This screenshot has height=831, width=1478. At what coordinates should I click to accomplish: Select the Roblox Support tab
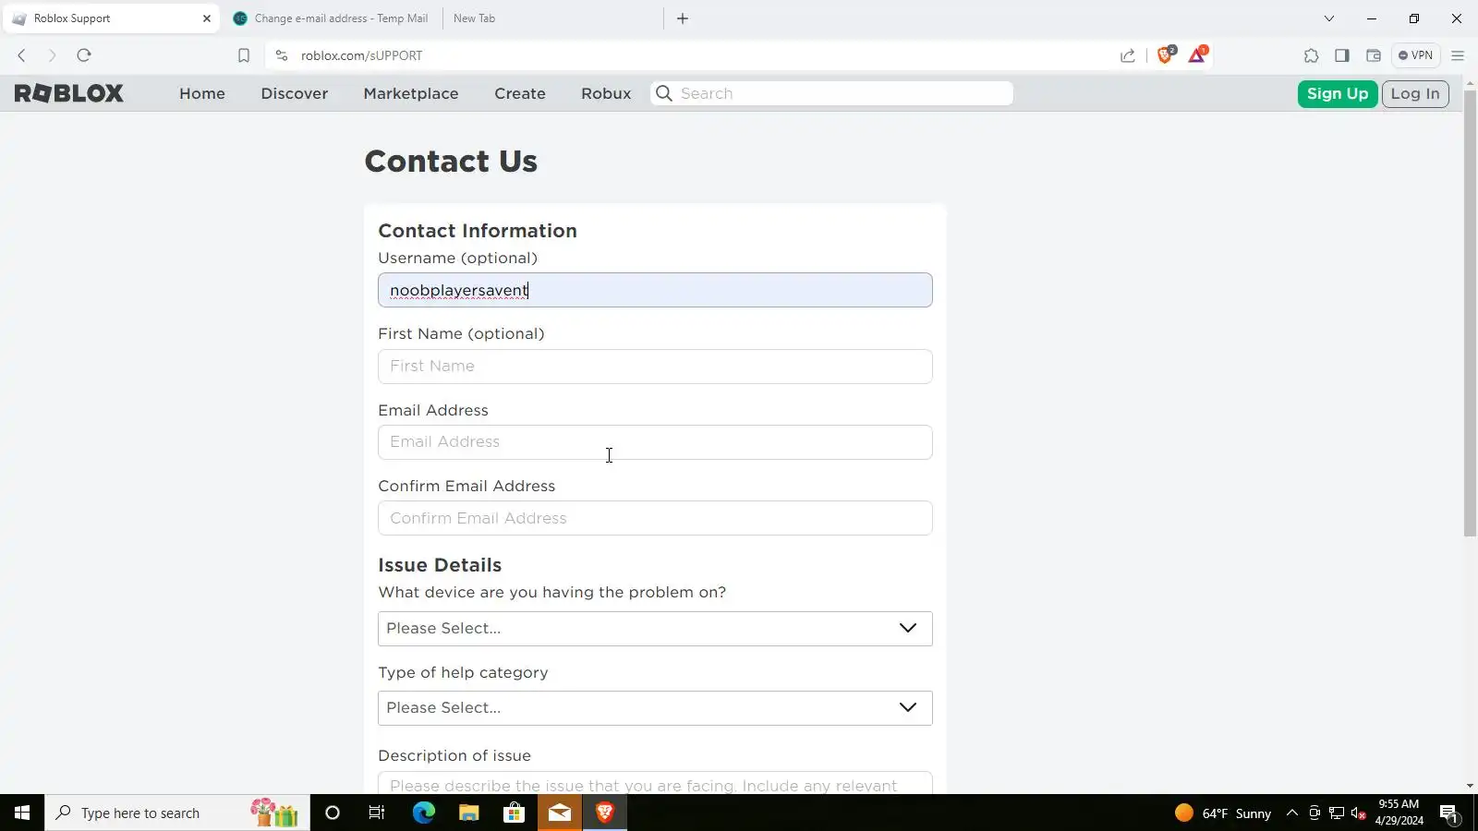[x=111, y=18]
